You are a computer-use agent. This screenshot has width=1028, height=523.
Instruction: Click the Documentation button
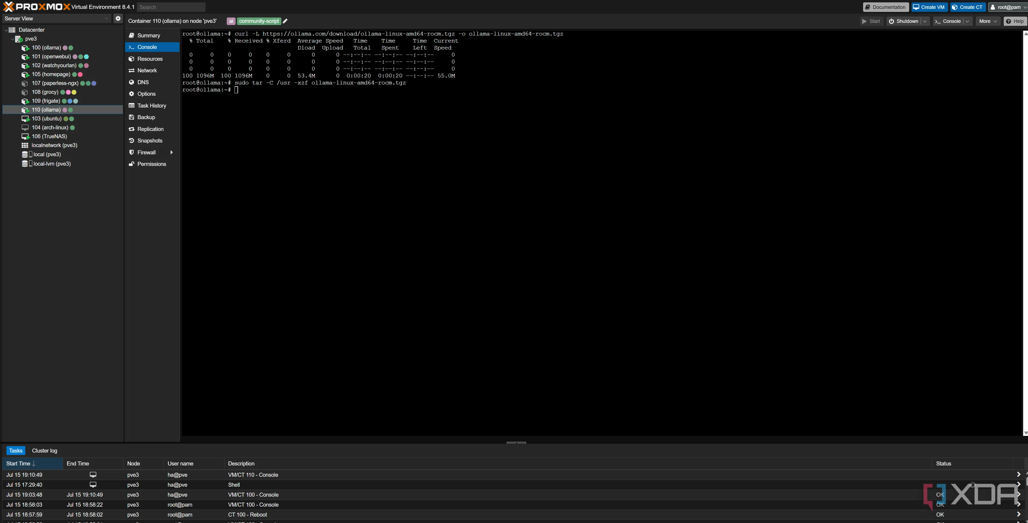[885, 7]
